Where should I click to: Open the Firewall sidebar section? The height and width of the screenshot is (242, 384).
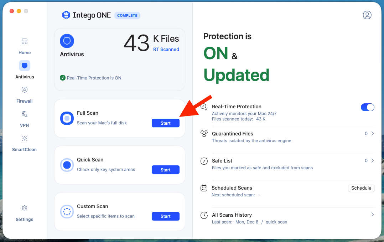point(25,95)
